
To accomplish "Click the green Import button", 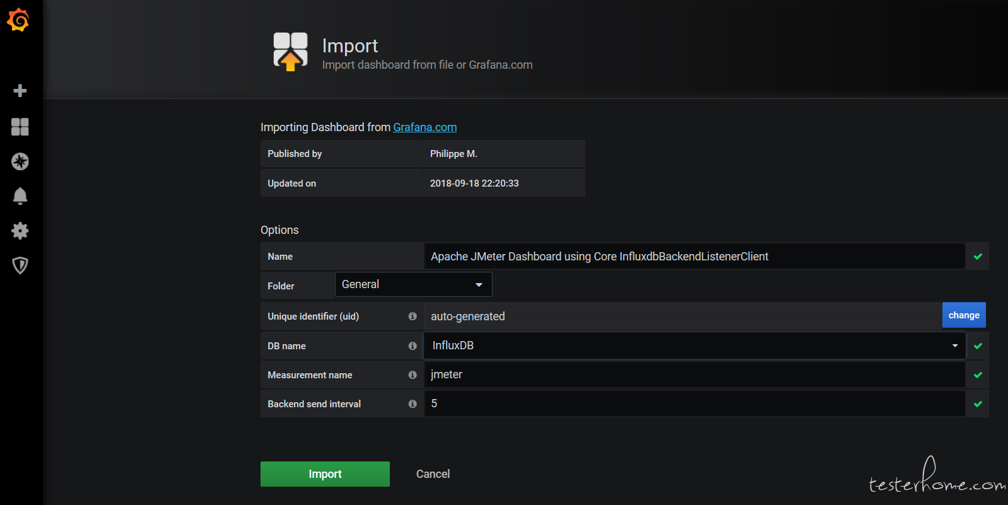I will [325, 474].
